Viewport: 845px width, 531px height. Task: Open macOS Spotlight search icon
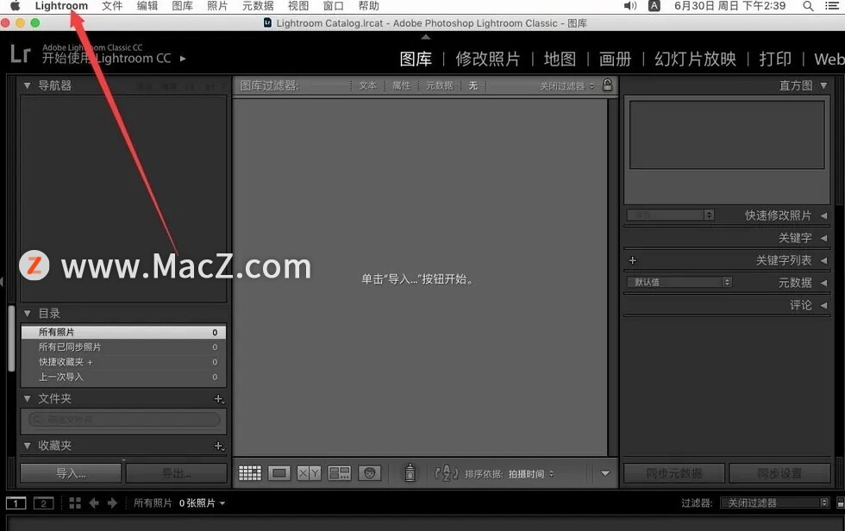tap(808, 6)
